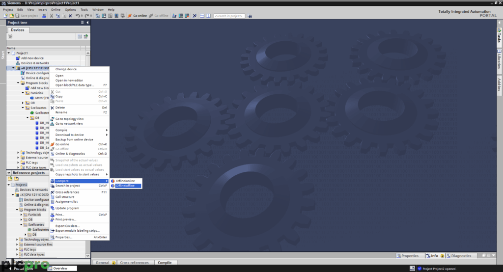Select Open in new editor
Image resolution: width=503 pixels, height=272 pixels.
coord(79,81)
